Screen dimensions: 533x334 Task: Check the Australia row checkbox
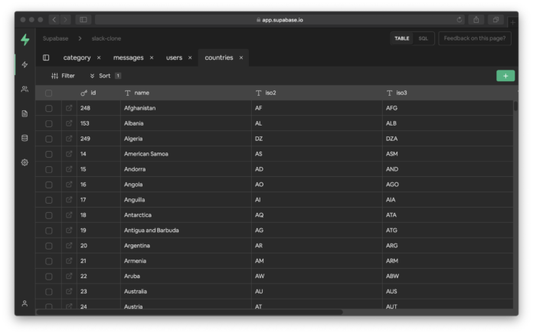[48, 292]
